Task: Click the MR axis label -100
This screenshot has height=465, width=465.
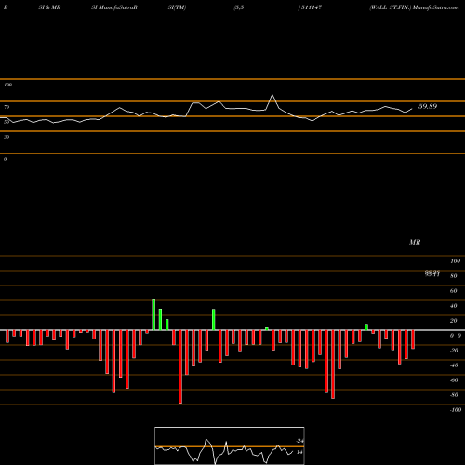Action: coord(456,410)
